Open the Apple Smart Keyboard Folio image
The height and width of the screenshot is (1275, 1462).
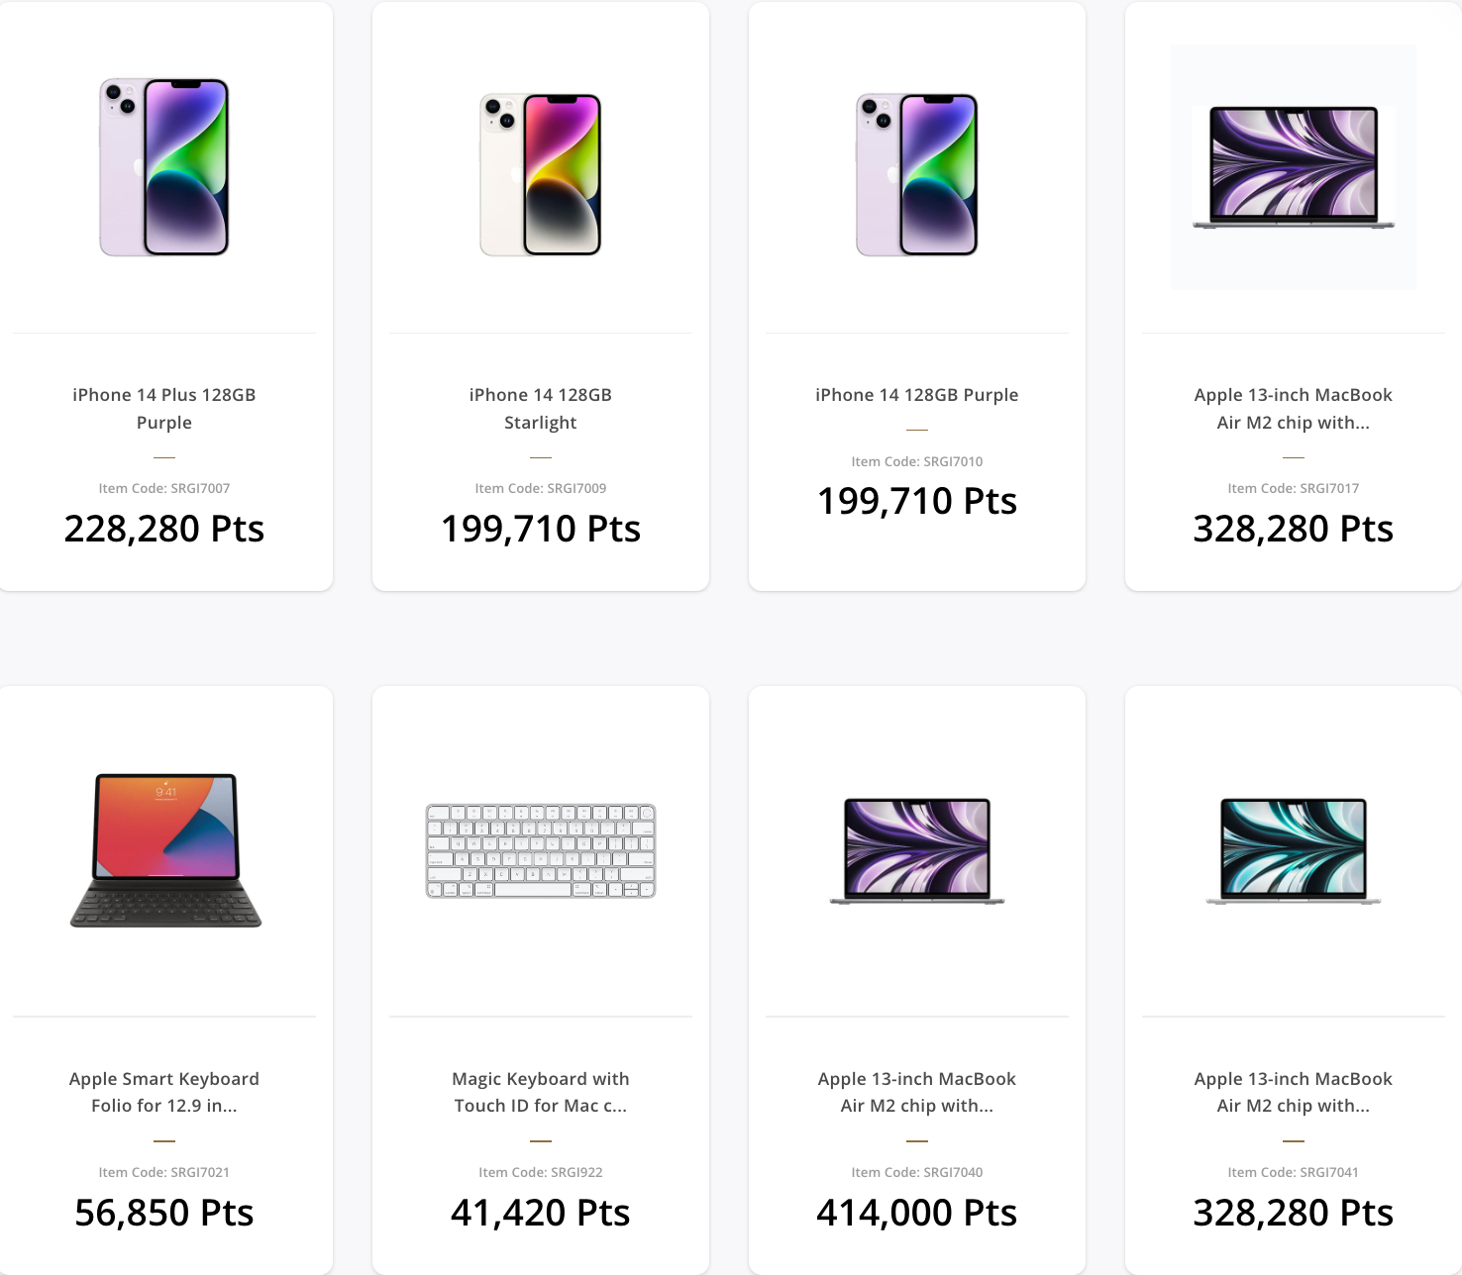click(x=165, y=850)
